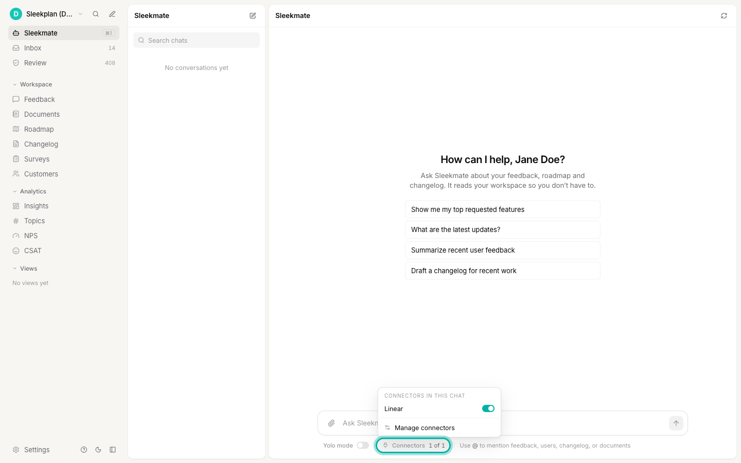Enable Yolo mode switch
This screenshot has width=741, height=463.
(363, 446)
